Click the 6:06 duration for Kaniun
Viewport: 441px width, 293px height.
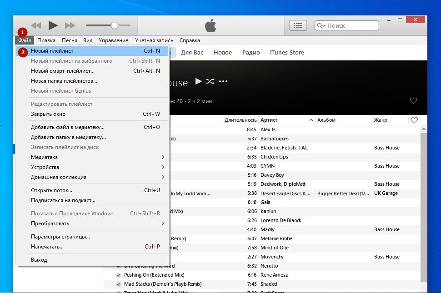coord(252,211)
